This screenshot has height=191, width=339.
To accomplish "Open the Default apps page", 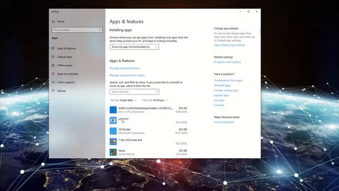I will [x=65, y=57].
